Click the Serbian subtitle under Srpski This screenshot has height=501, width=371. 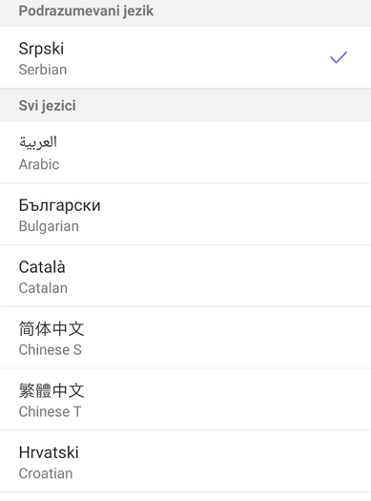(43, 70)
